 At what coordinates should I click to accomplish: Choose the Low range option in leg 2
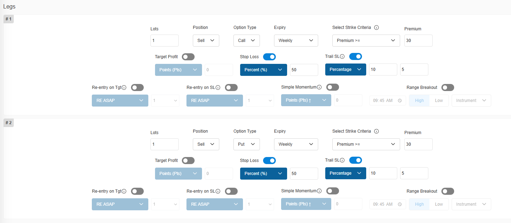(439, 204)
